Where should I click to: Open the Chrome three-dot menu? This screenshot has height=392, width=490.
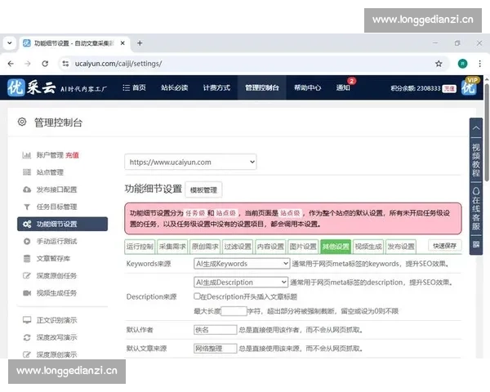pyautogui.click(x=479, y=64)
